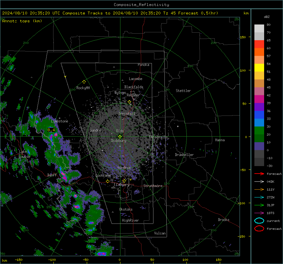283x264 pixels.
Task: Click the Sundre city label
Action: coord(95,130)
